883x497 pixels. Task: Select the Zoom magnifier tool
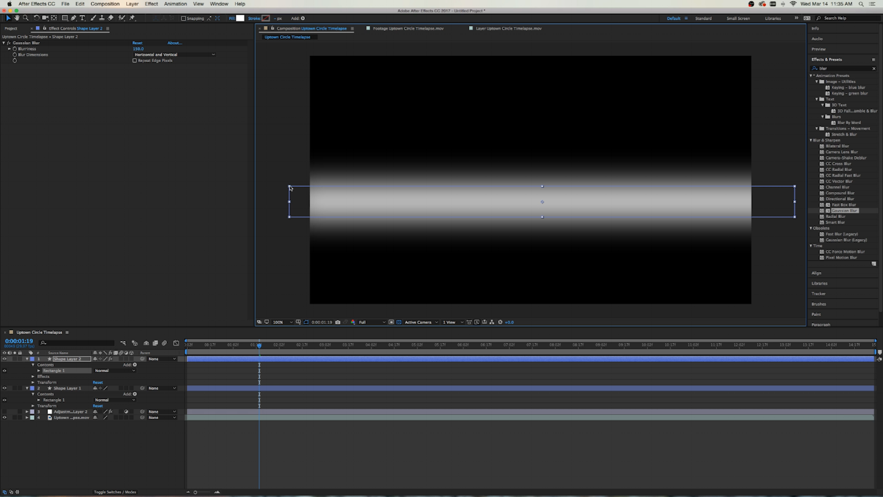point(26,18)
